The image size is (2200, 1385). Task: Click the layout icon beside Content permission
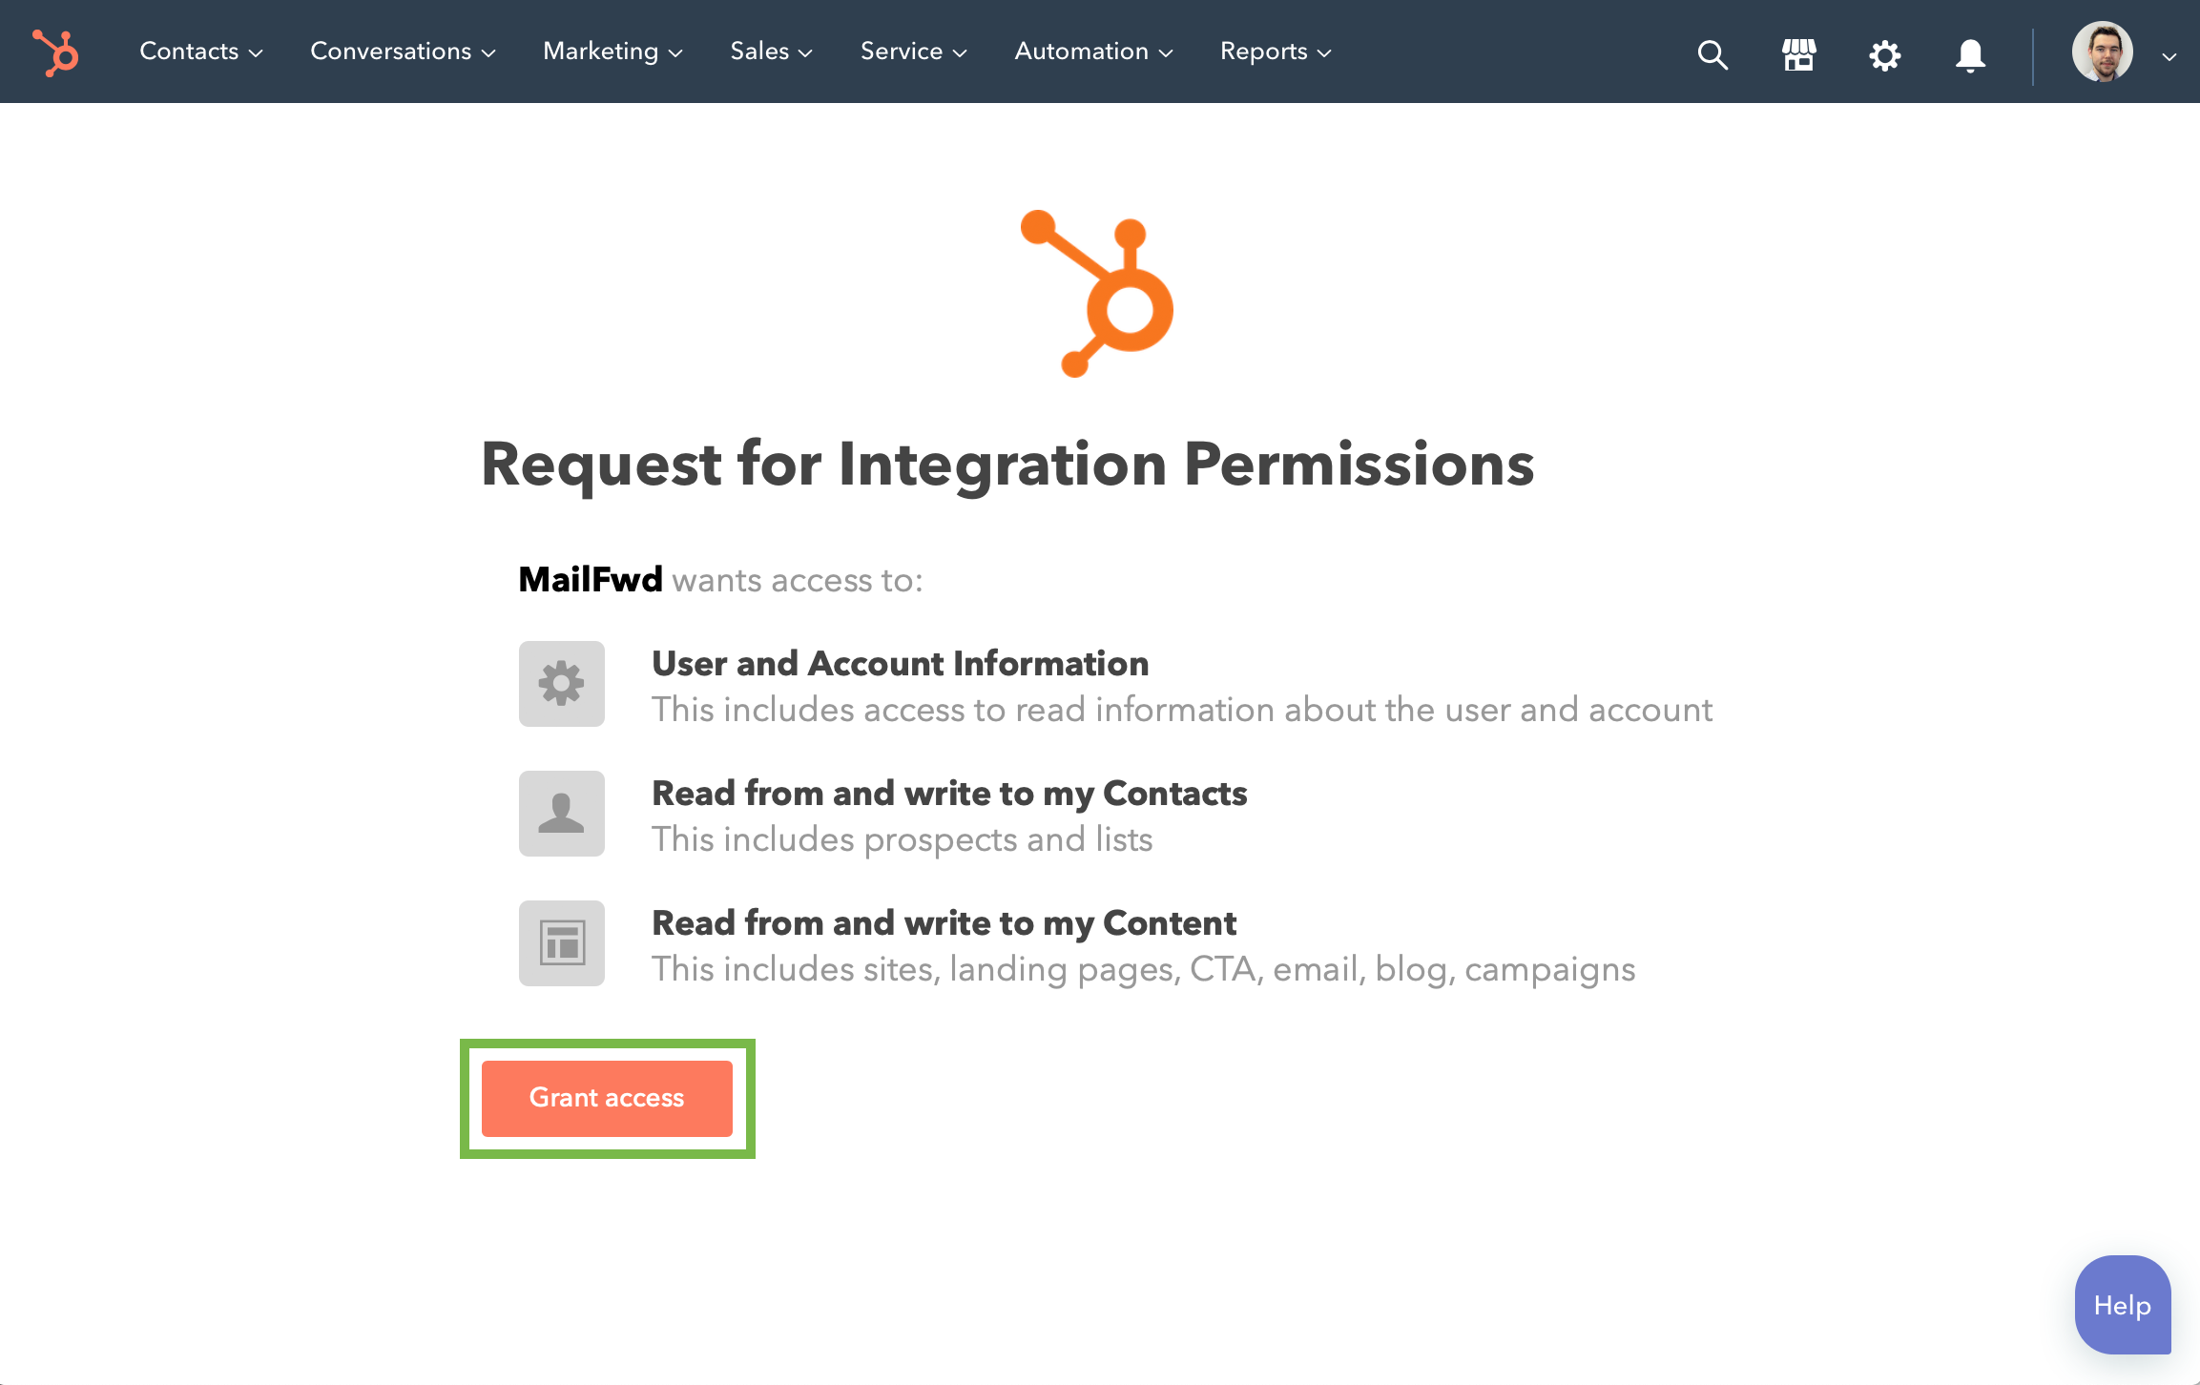(562, 942)
